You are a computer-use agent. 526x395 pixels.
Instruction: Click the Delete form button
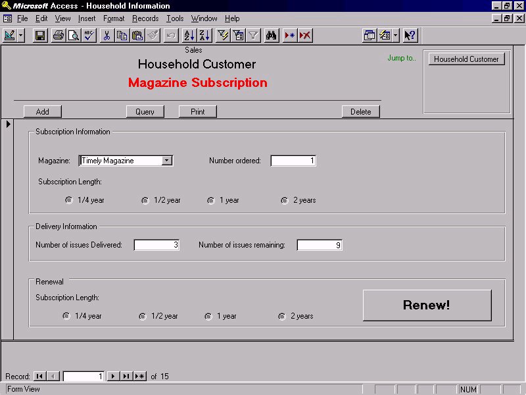pos(361,111)
